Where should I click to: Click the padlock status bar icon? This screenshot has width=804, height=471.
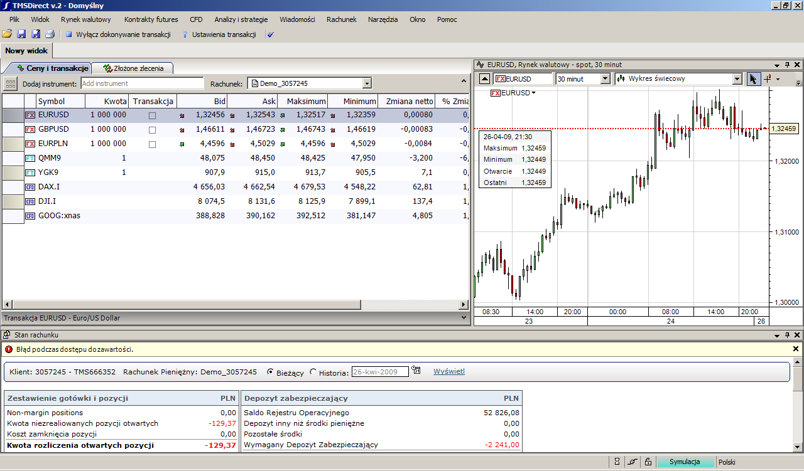648,462
